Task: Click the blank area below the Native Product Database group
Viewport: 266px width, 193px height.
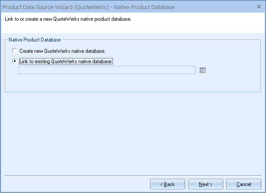Action: [x=130, y=130]
